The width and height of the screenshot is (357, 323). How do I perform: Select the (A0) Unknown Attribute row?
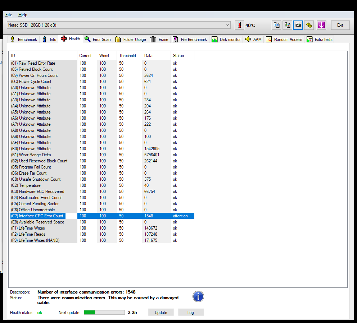(x=102, y=88)
